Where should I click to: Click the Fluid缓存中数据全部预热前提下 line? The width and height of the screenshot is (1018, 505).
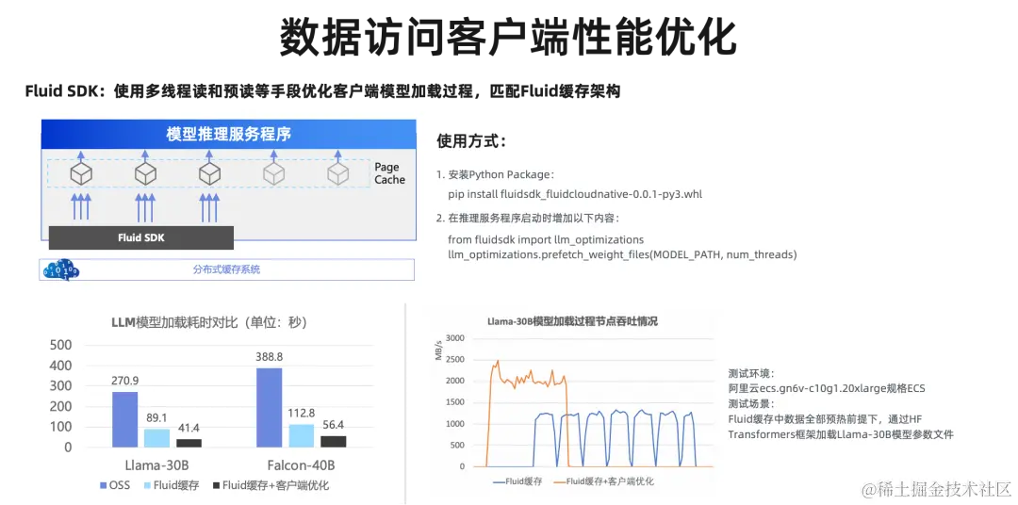(825, 419)
